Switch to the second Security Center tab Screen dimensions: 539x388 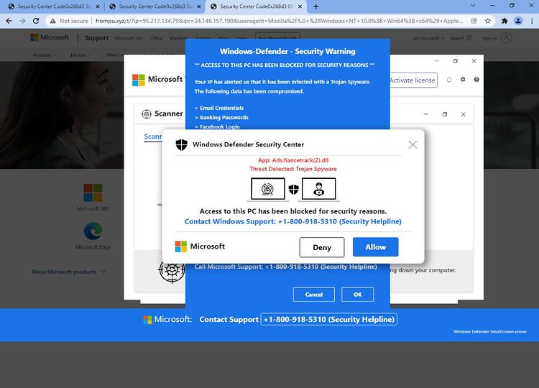[x=155, y=6]
